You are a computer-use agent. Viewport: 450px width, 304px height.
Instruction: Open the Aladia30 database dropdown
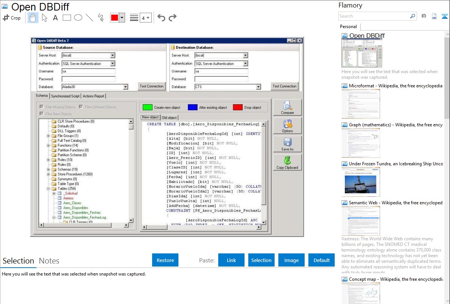tap(125, 87)
